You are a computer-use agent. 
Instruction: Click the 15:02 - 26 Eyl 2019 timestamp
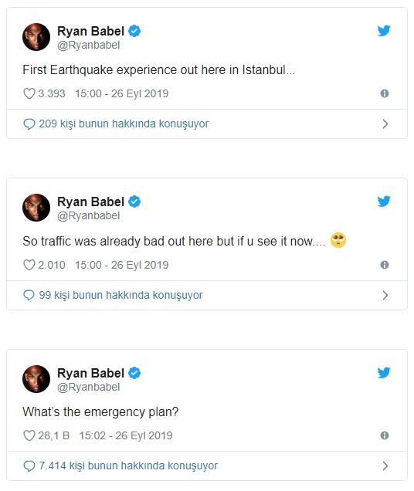tap(126, 435)
